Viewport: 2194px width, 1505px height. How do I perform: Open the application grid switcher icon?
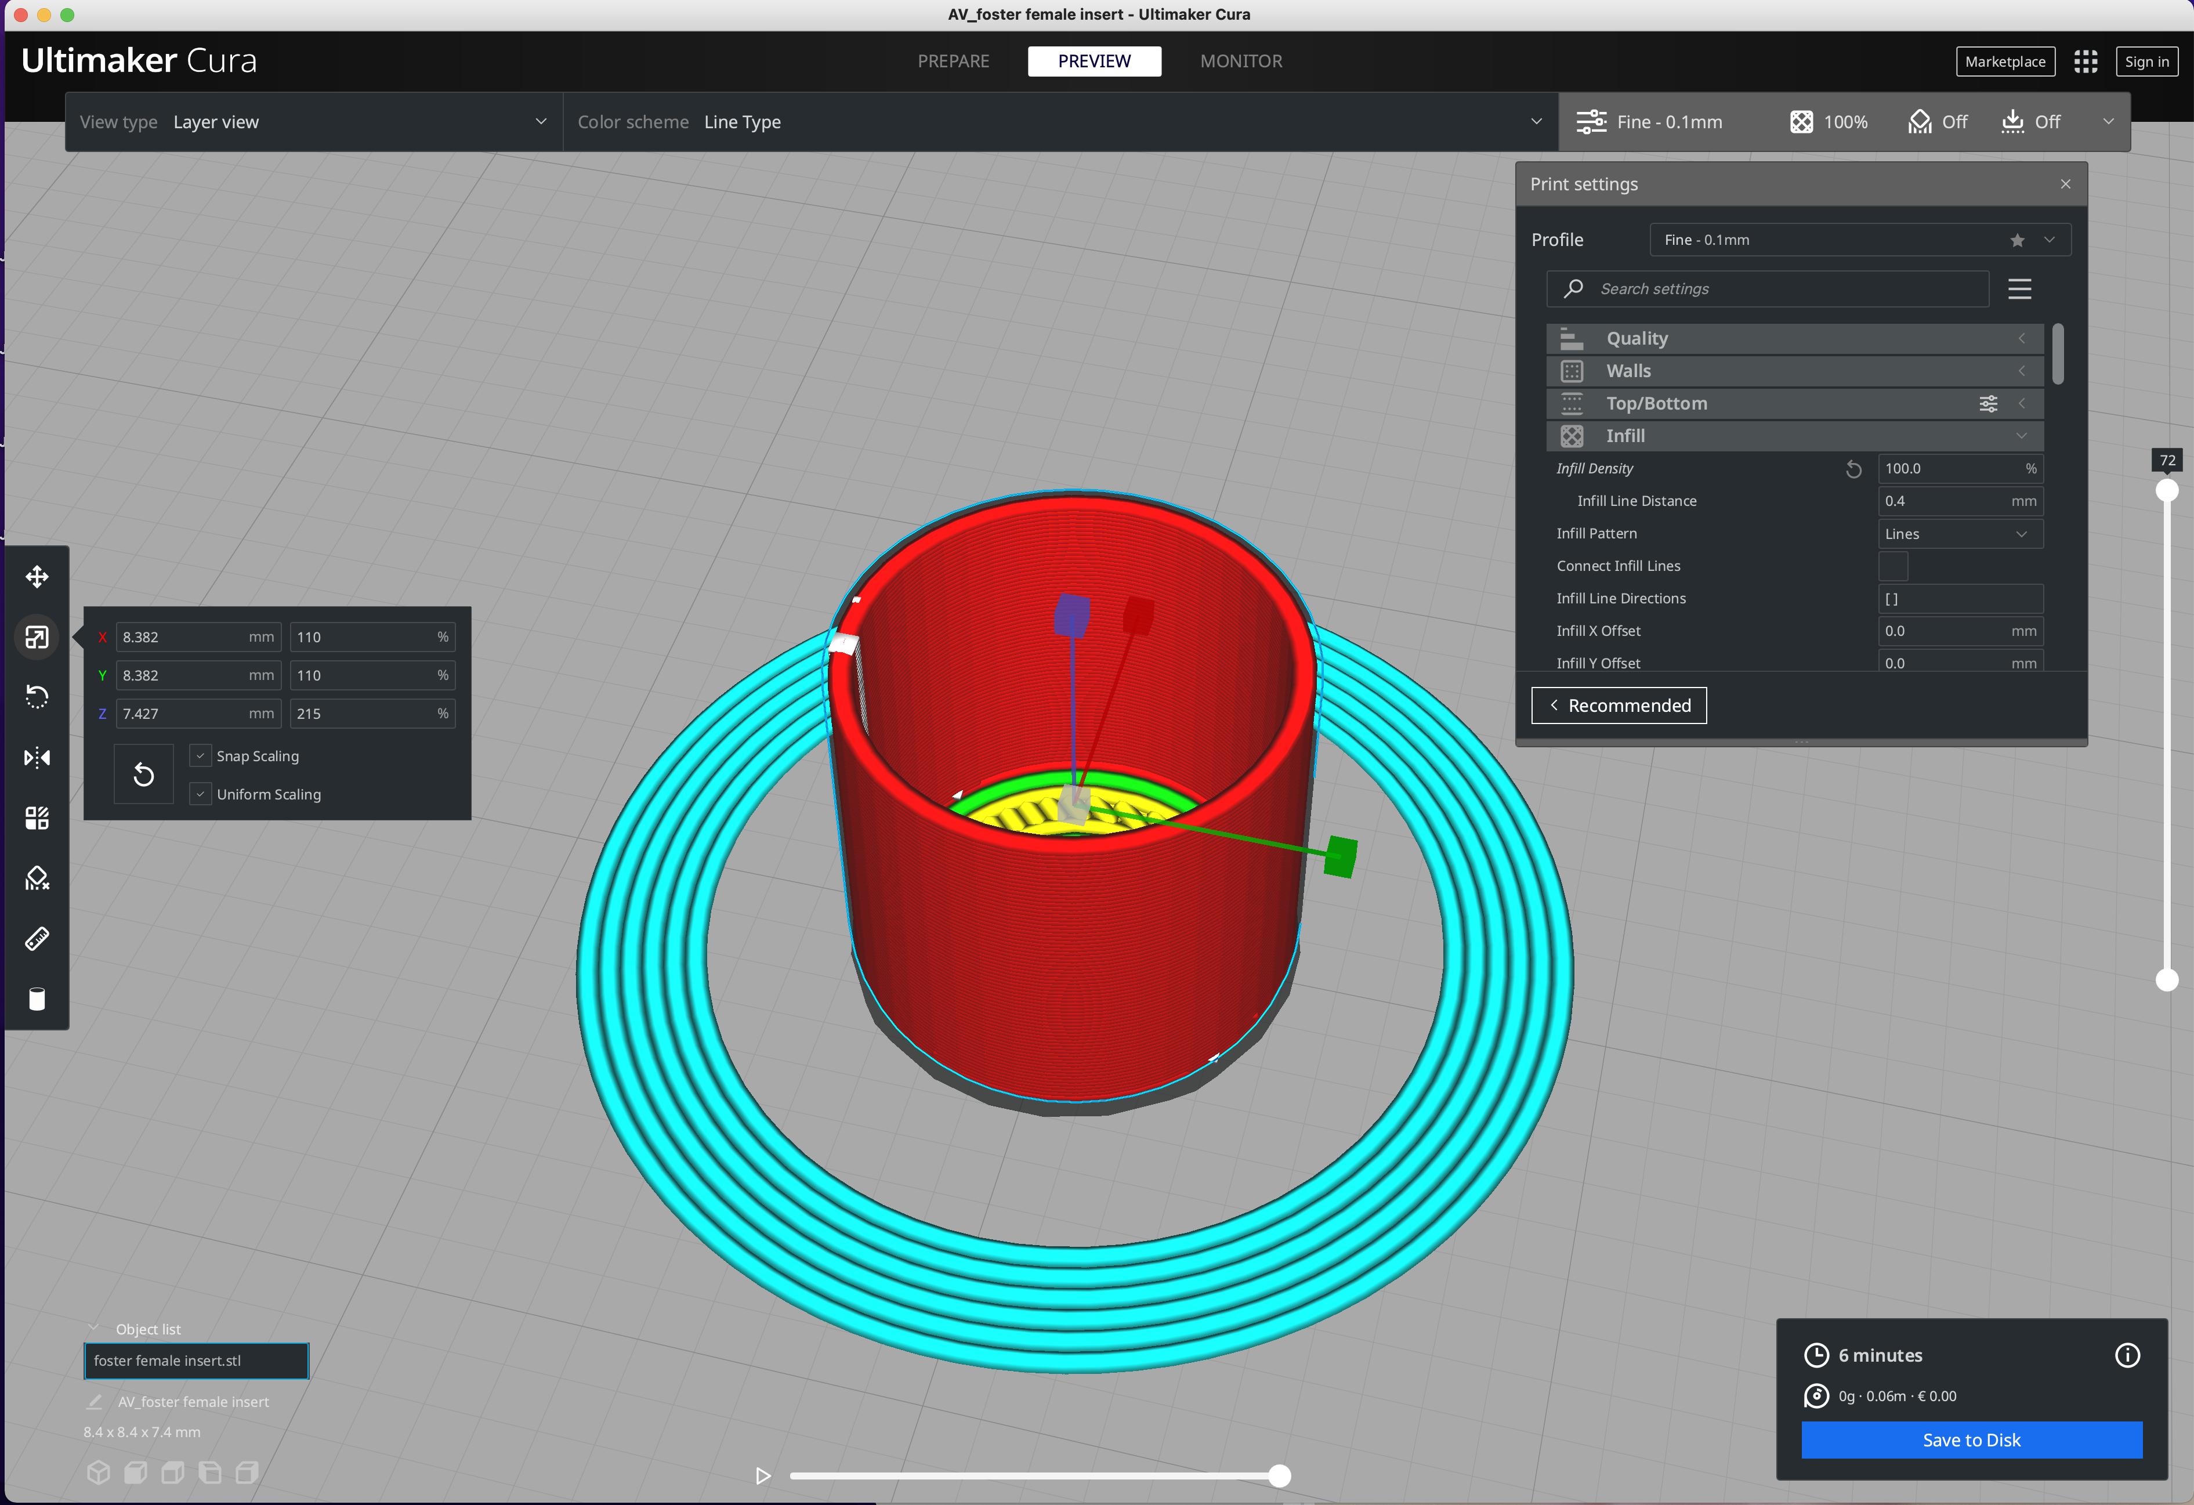pos(2086,61)
